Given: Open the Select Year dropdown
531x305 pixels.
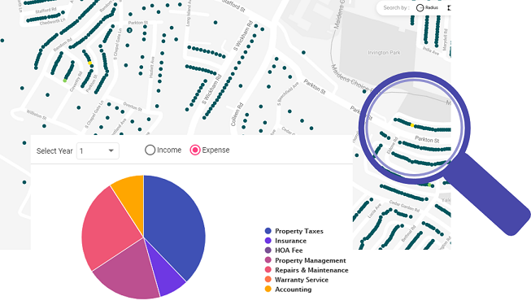Looking at the screenshot, I should click(x=98, y=150).
